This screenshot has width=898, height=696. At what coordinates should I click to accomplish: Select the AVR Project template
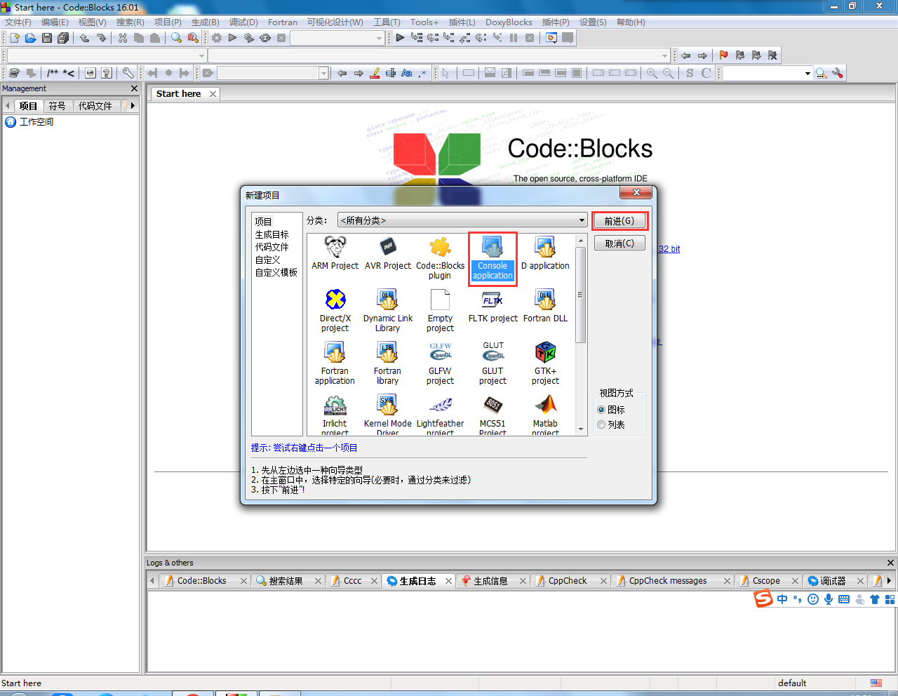[x=388, y=253]
